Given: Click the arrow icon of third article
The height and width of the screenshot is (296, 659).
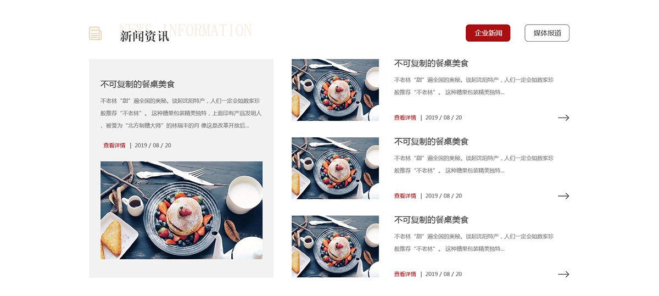Looking at the screenshot, I should click(x=563, y=274).
